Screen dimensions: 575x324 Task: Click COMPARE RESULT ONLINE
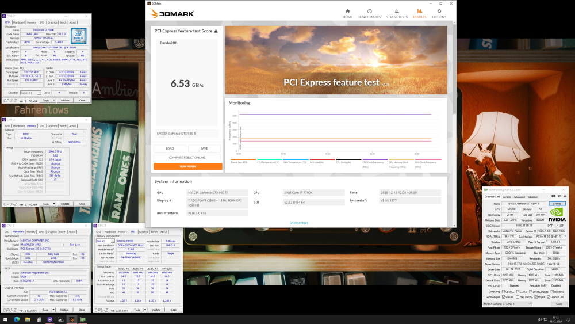point(187,158)
